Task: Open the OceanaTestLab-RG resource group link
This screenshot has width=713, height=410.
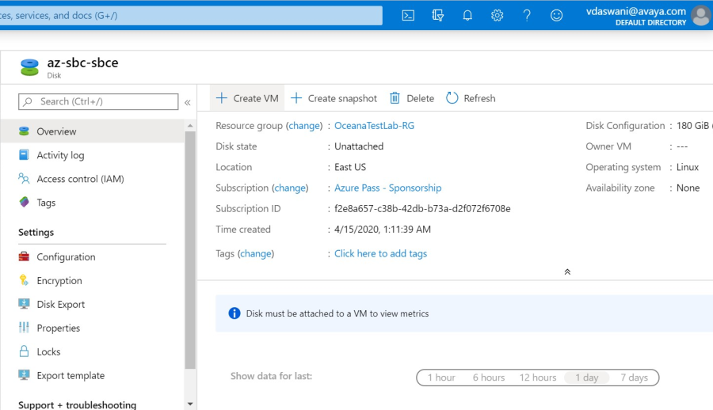Action: 374,126
